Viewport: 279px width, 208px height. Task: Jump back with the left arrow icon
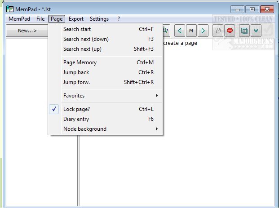click(180, 31)
